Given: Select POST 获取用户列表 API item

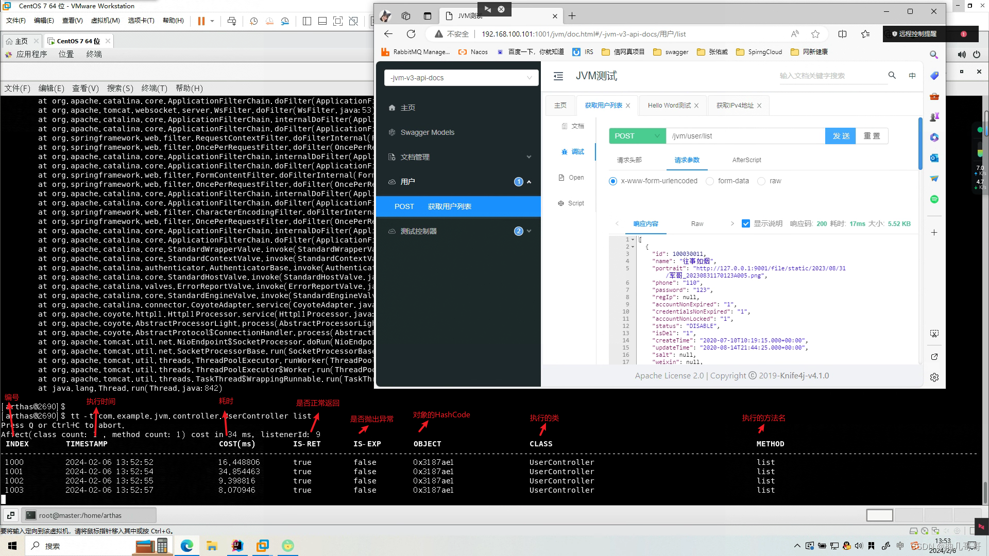Looking at the screenshot, I should (458, 206).
